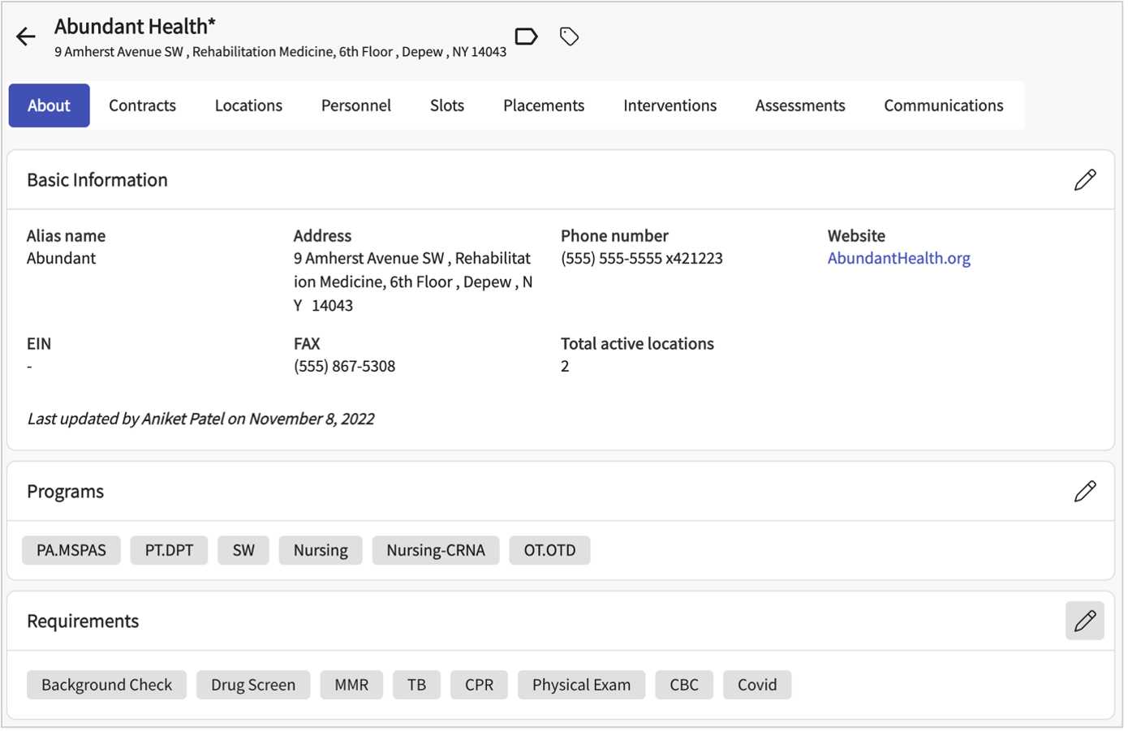Screen dimensions: 1128x731
Task: Go to the Personnel tab
Action: pos(355,105)
